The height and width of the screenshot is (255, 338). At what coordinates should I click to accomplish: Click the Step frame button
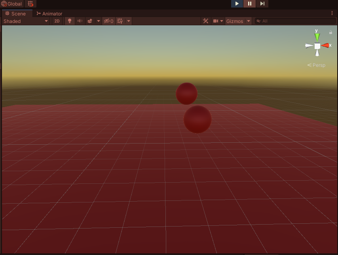262,4
